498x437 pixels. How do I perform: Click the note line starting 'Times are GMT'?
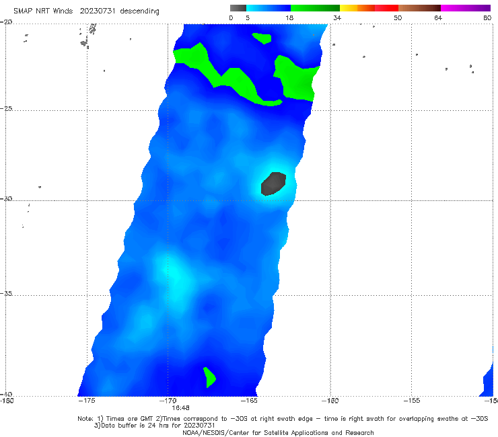pyautogui.click(x=283, y=419)
